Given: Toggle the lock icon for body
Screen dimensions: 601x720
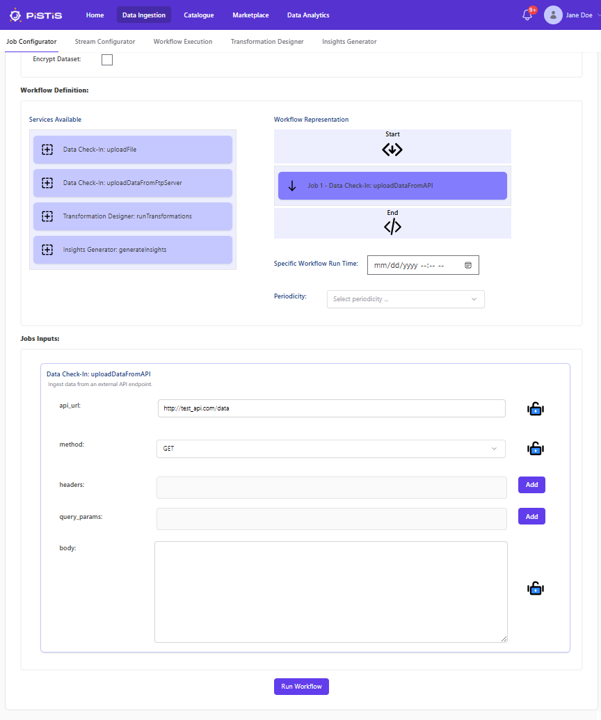Looking at the screenshot, I should pyautogui.click(x=536, y=589).
